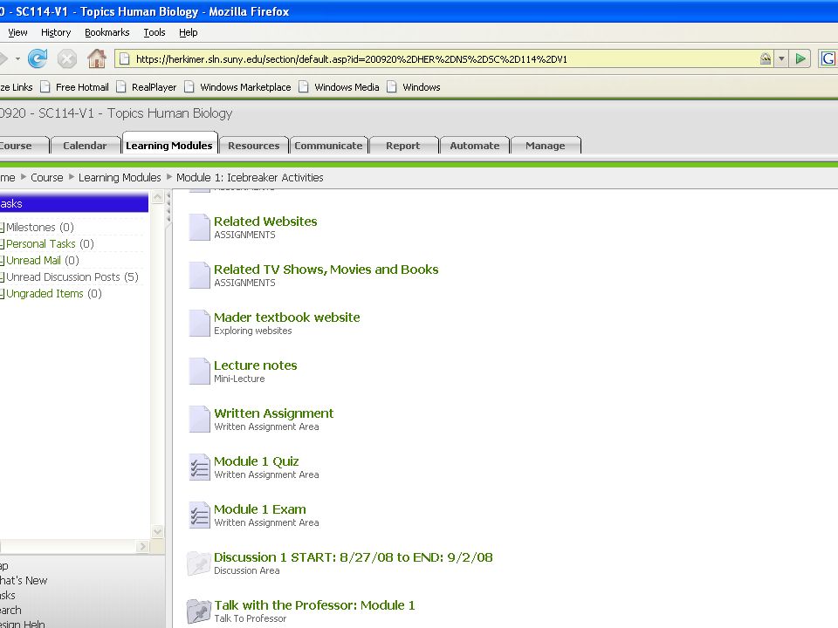Click document icon for Mader textbook website
Image resolution: width=838 pixels, height=628 pixels.
click(199, 323)
